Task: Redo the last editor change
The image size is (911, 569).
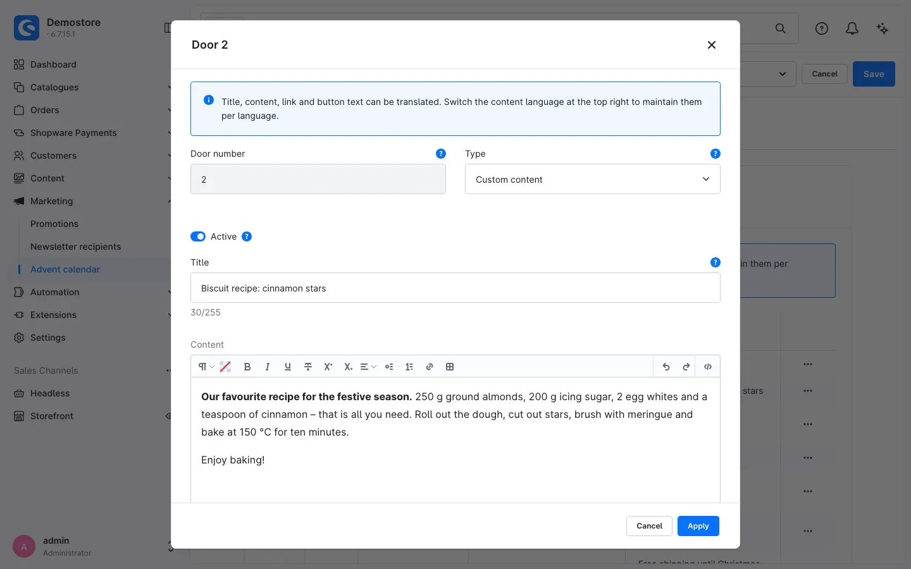Action: pos(686,367)
